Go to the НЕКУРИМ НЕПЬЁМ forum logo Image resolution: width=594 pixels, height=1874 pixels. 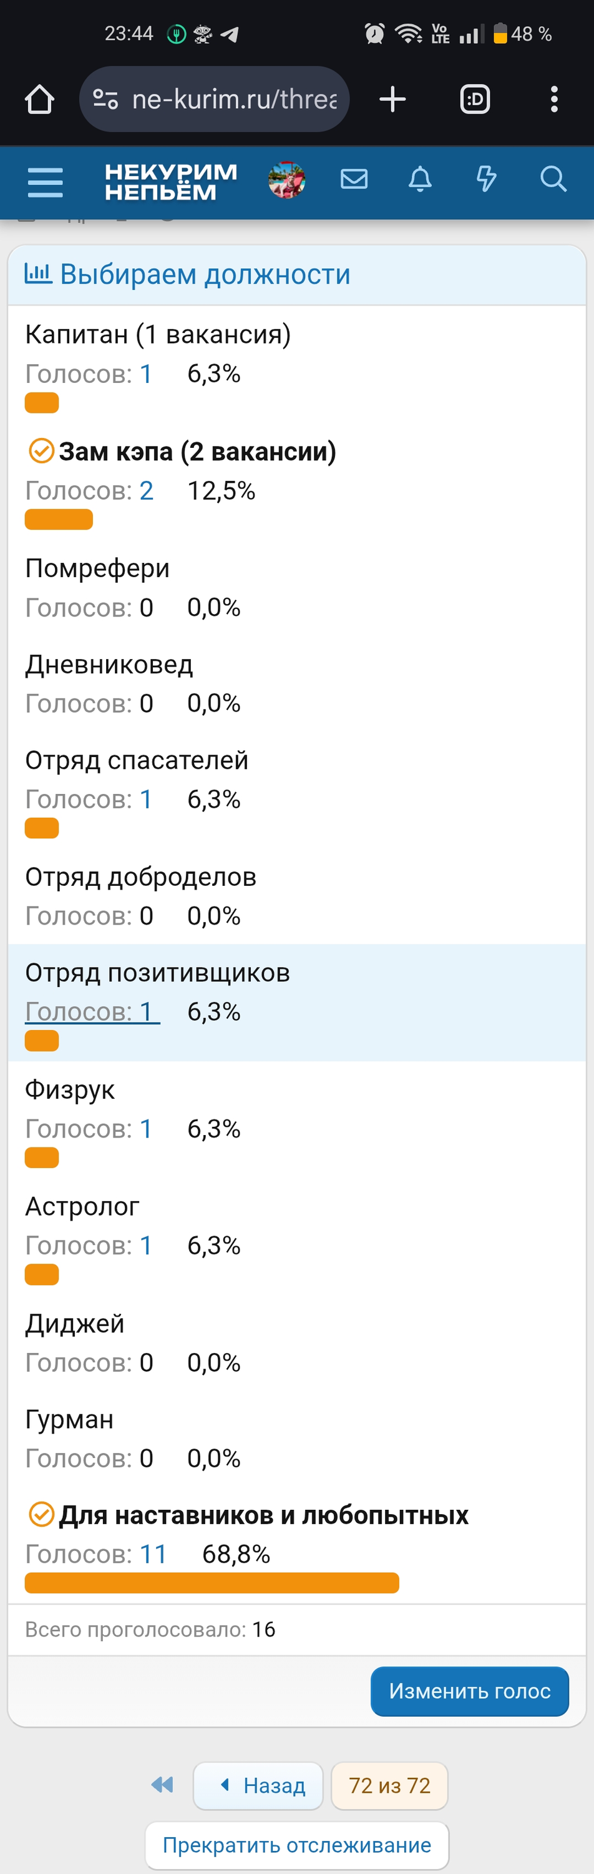[x=171, y=182]
